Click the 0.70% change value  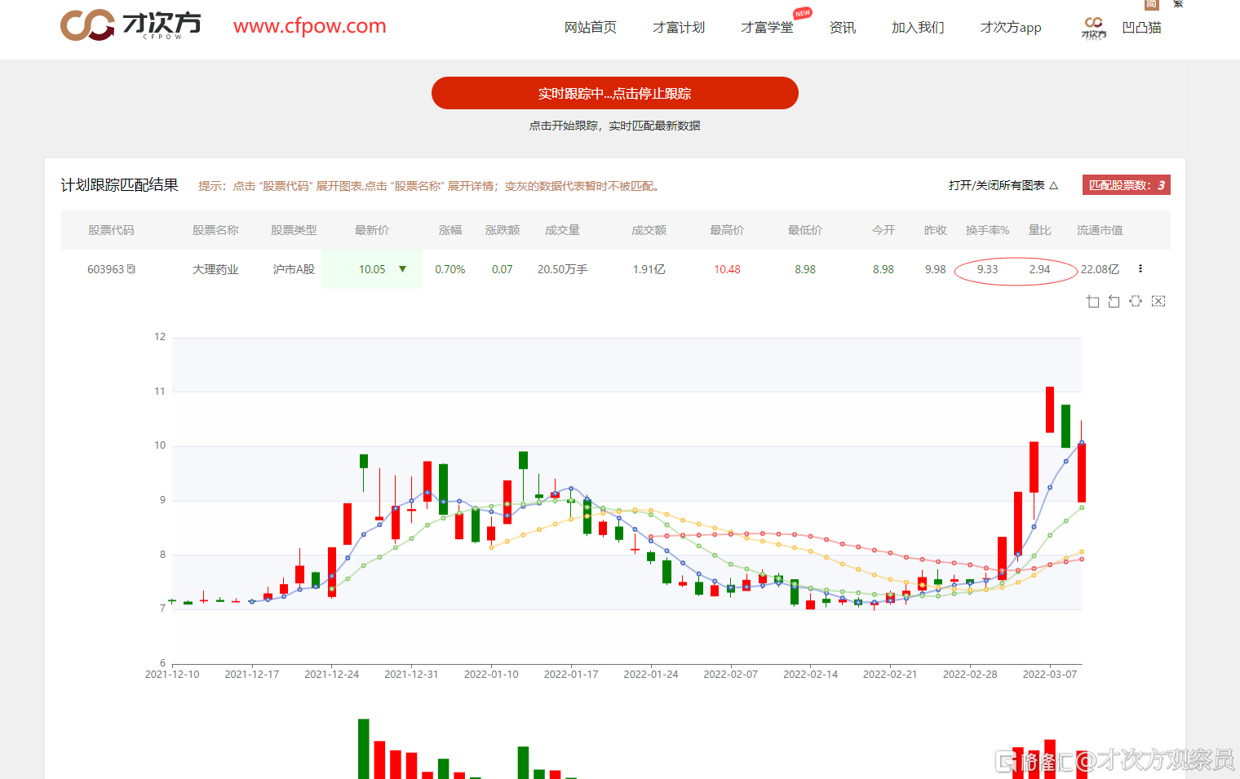tap(450, 269)
